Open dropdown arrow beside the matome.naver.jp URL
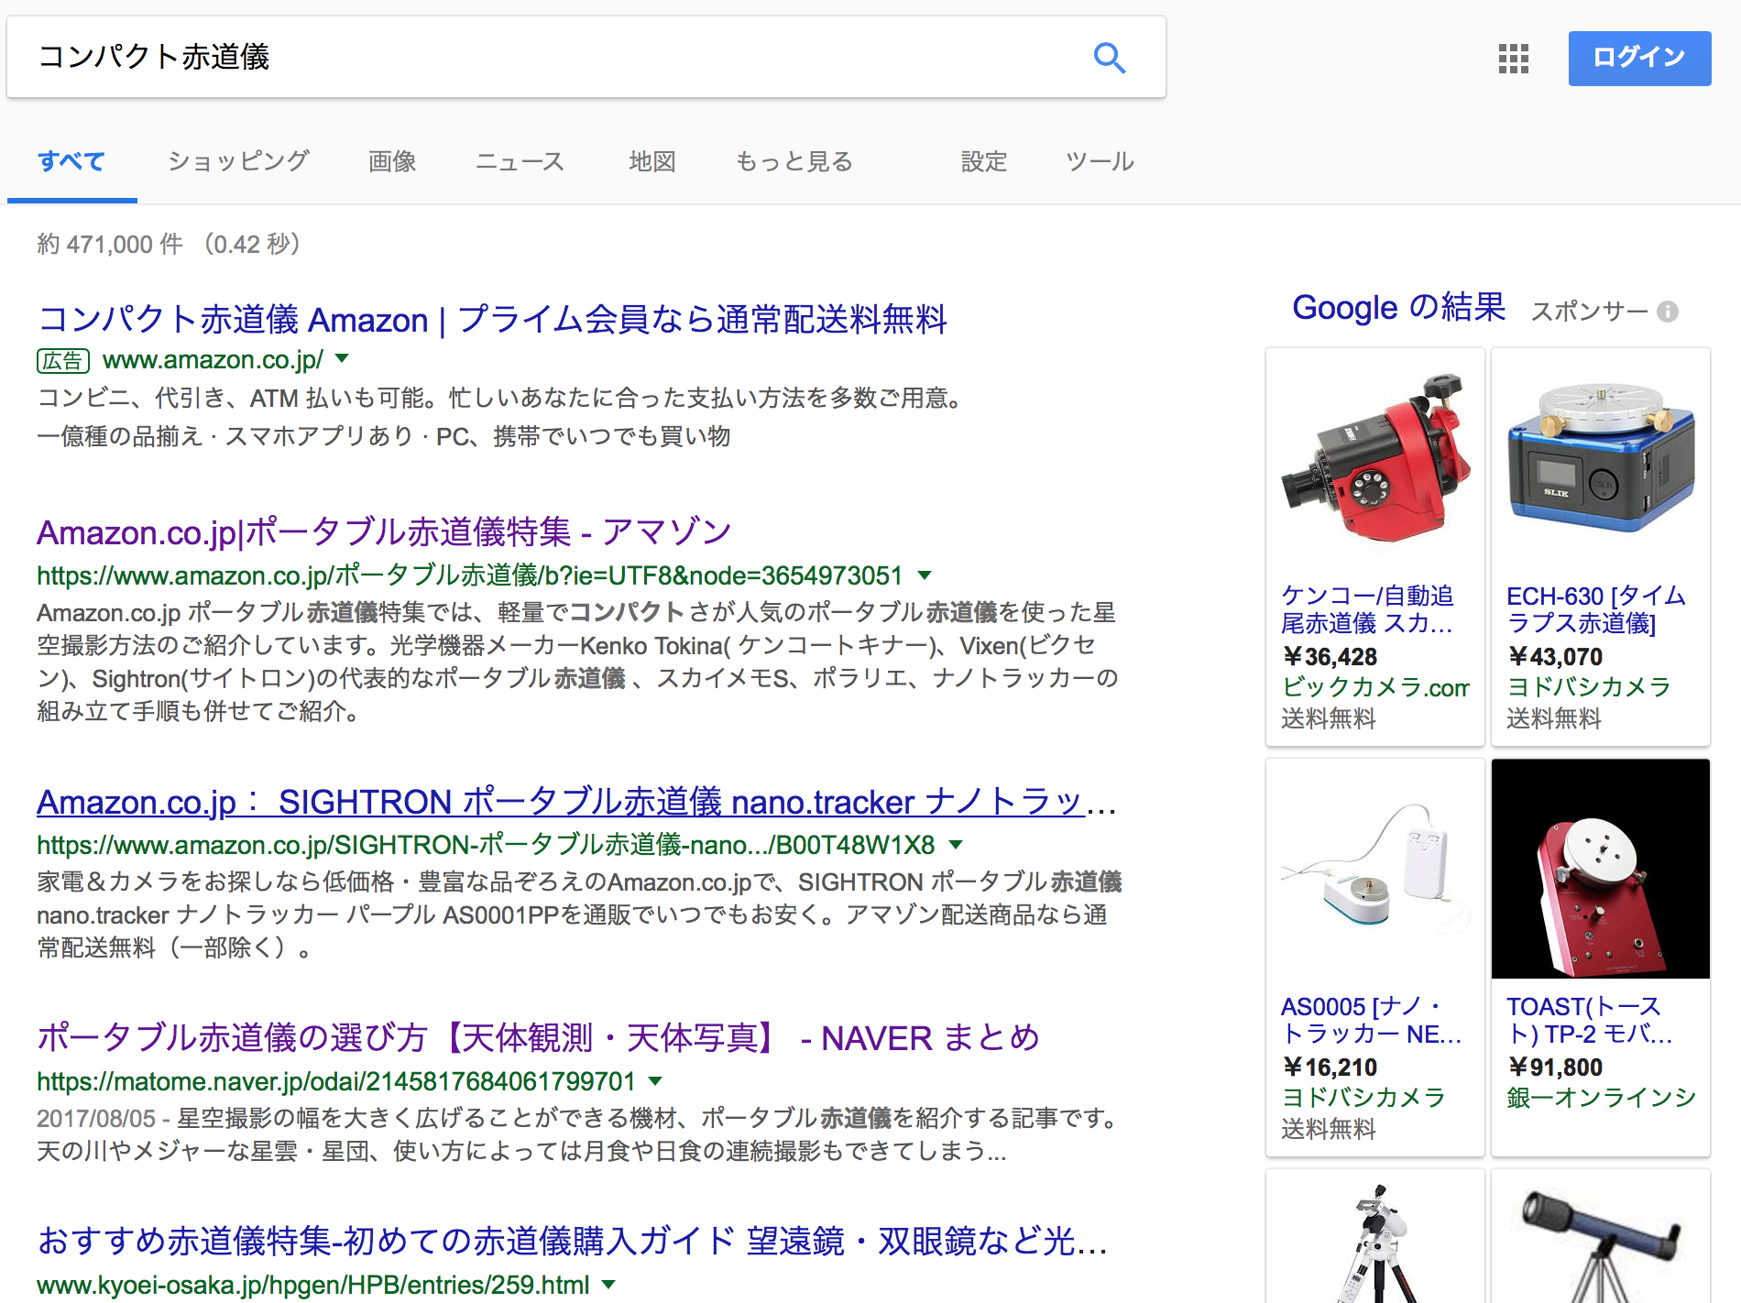1741x1303 pixels. point(655,1081)
